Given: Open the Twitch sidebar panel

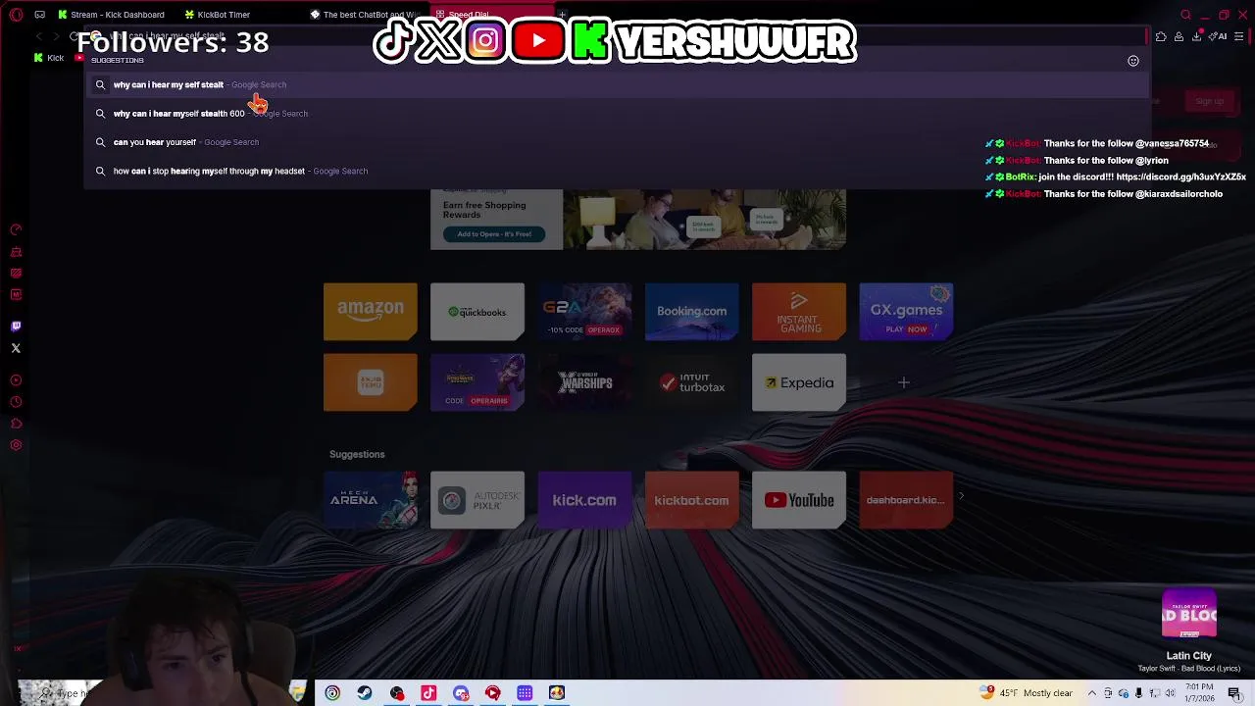Looking at the screenshot, I should (x=16, y=327).
